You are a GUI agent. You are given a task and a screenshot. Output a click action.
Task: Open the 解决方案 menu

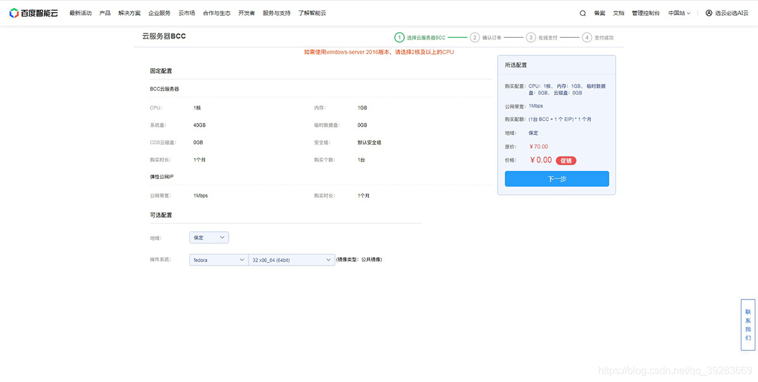pos(129,13)
